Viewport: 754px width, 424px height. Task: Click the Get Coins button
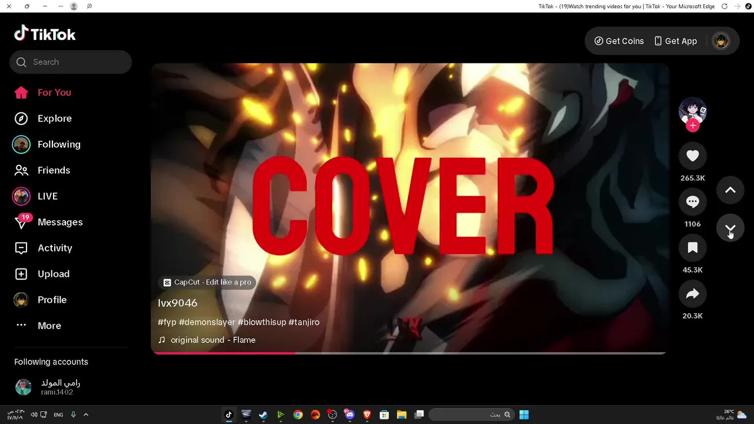[619, 41]
